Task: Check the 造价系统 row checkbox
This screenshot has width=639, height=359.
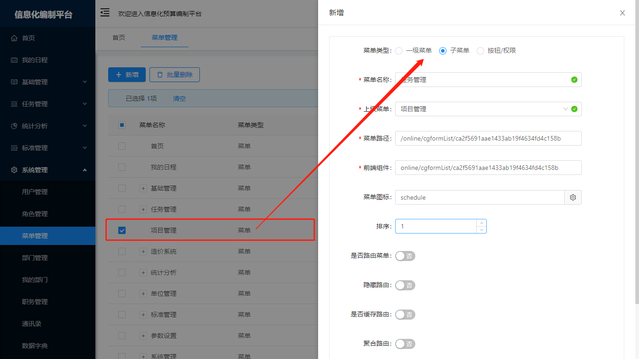Action: click(x=122, y=251)
